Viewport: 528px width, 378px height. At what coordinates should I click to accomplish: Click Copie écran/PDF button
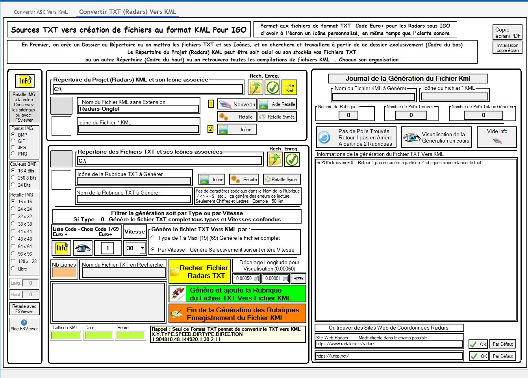click(x=508, y=33)
